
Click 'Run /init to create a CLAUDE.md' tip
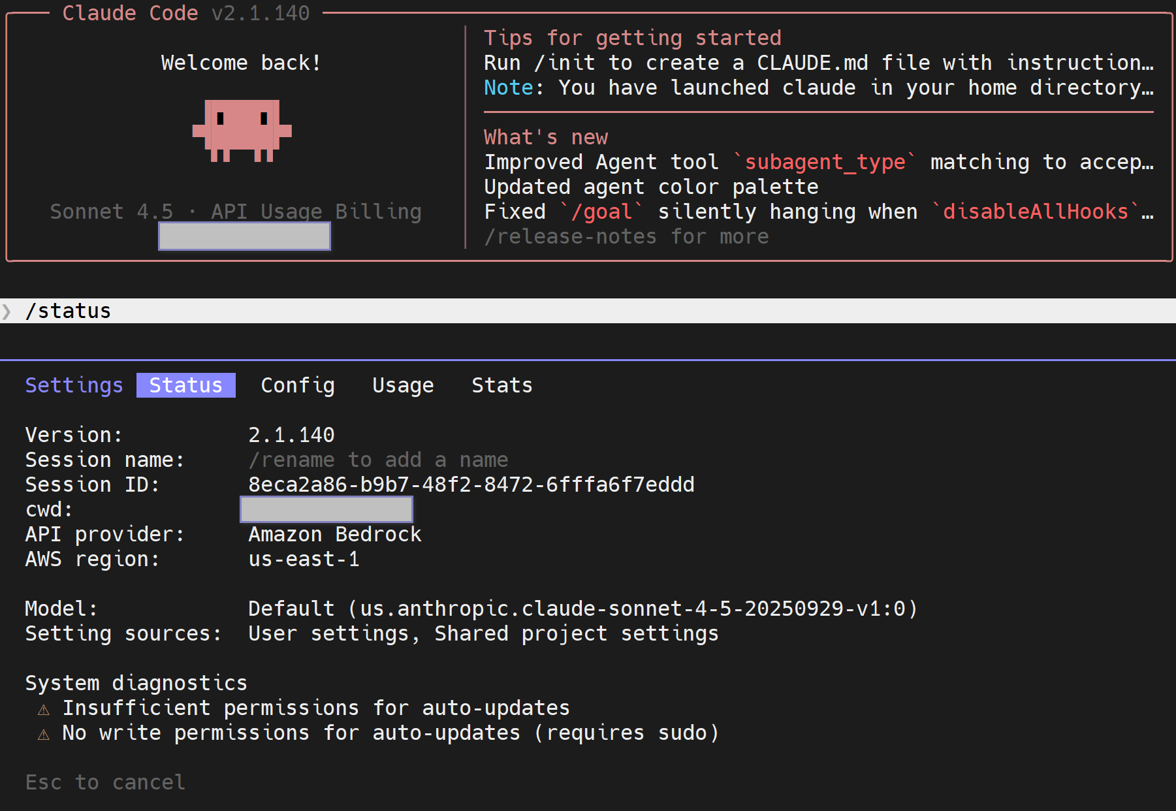pyautogui.click(x=819, y=63)
